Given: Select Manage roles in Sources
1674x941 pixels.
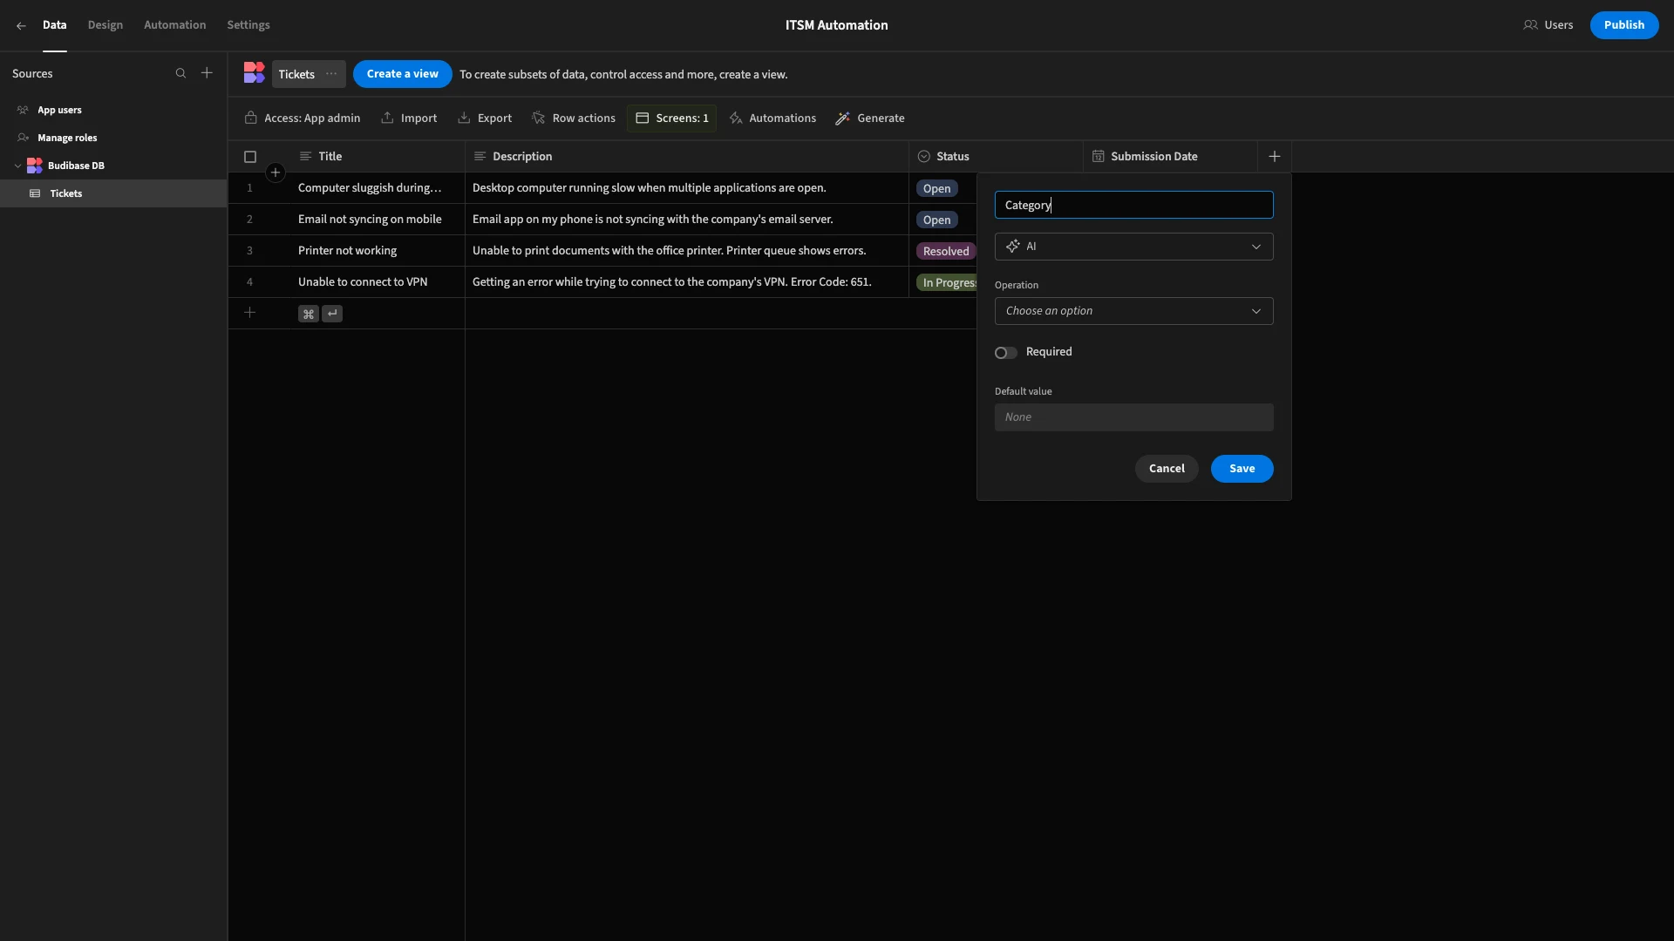Looking at the screenshot, I should 113,138.
